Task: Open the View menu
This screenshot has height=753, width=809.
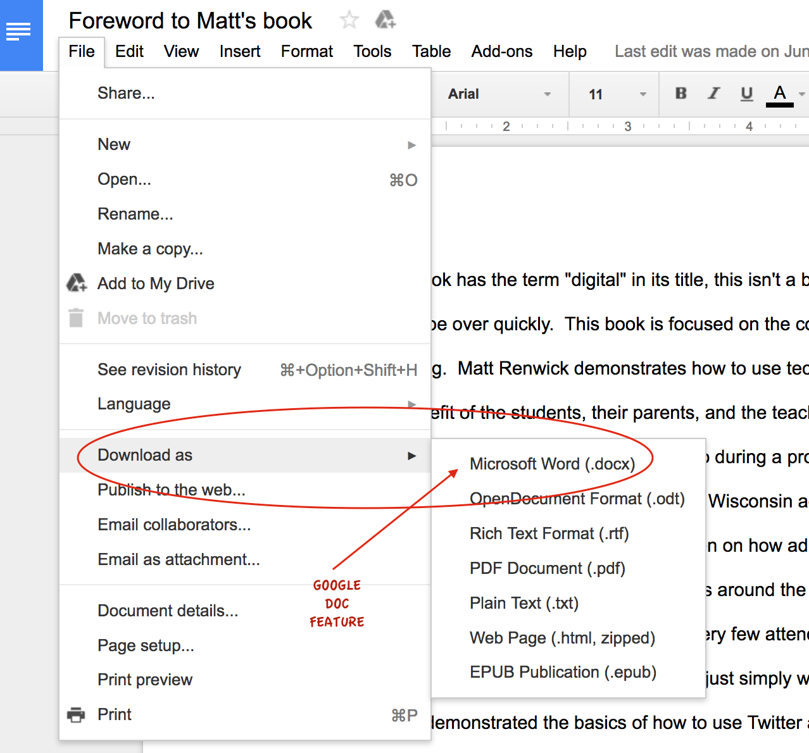Action: [x=181, y=51]
